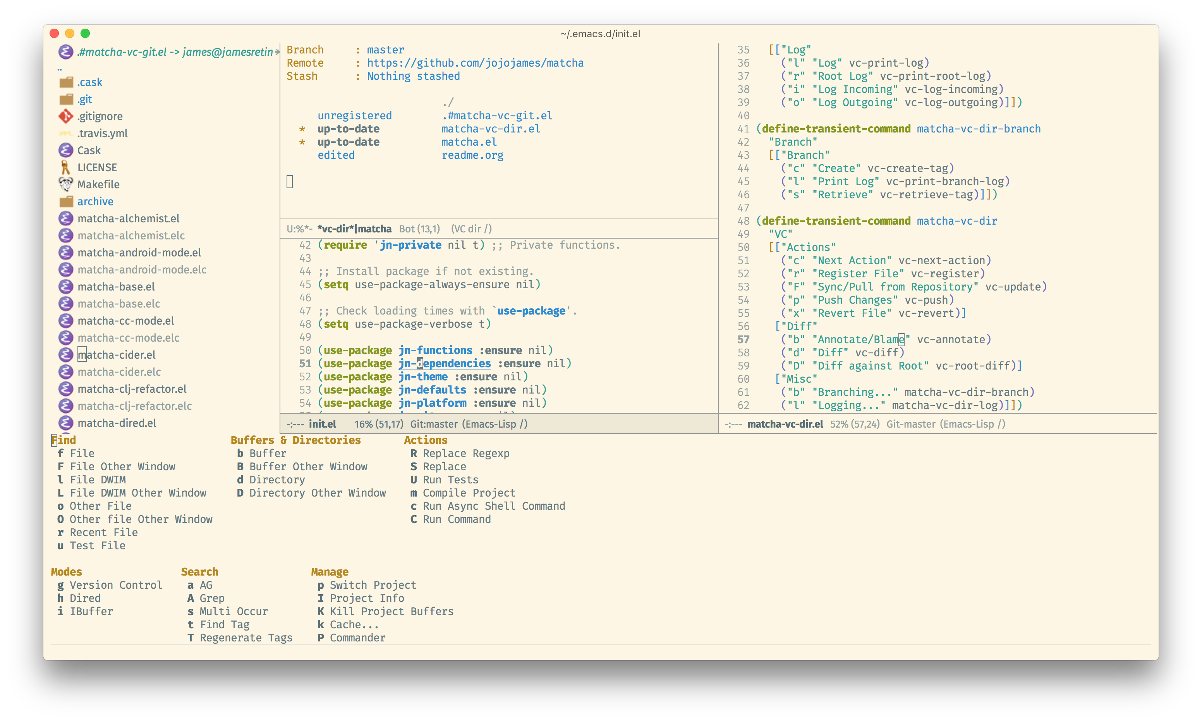Click the icon beside matcha-cc-mode.elc
Screen dimensions: 1202x722
tap(66, 338)
